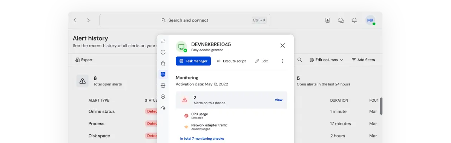451x143 pixels.
Task: Click the DURATION column header
Action: [339, 100]
